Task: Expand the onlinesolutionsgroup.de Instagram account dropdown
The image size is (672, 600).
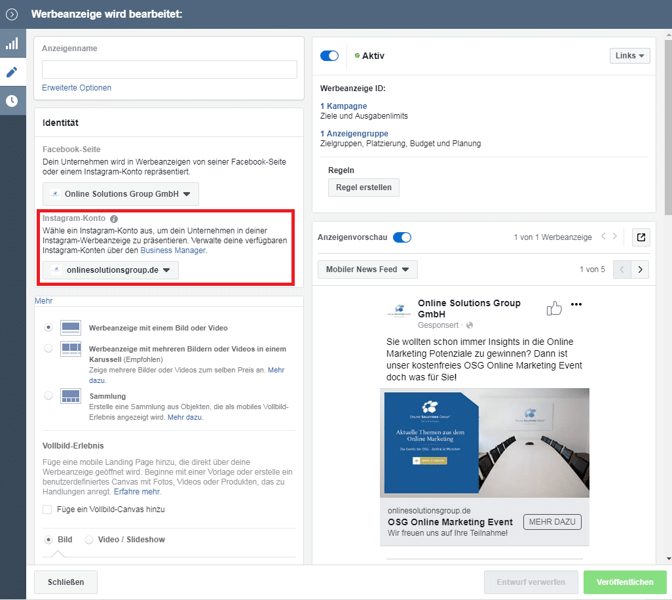Action: click(111, 270)
